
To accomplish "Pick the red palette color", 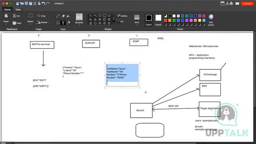I will (166, 20).
